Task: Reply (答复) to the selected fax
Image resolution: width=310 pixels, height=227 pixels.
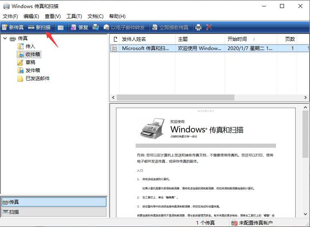Action: pos(79,27)
